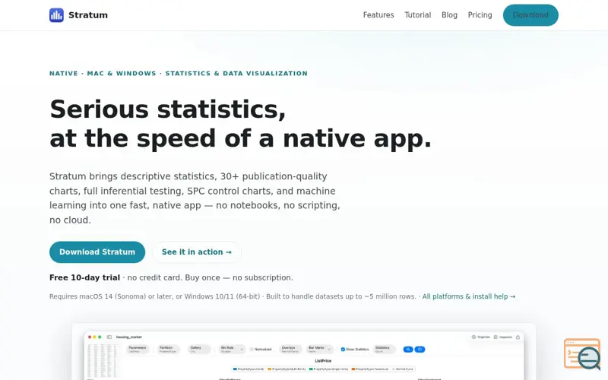This screenshot has width=608, height=380.
Task: Click the share icon in app preview
Action: pyautogui.click(x=518, y=337)
